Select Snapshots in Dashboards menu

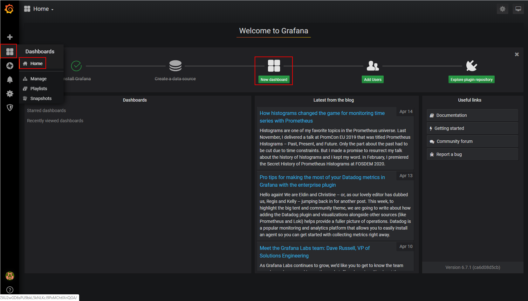coord(41,98)
